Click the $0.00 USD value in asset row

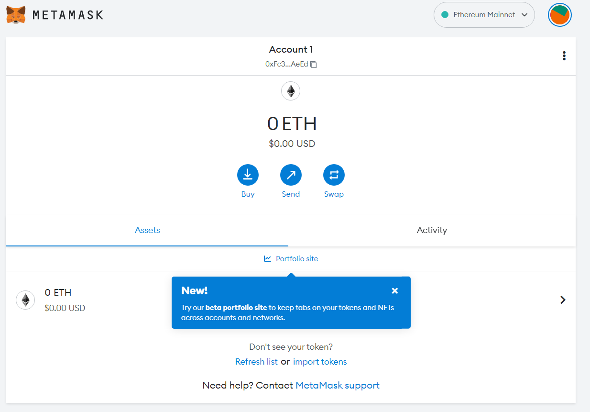[x=65, y=308]
